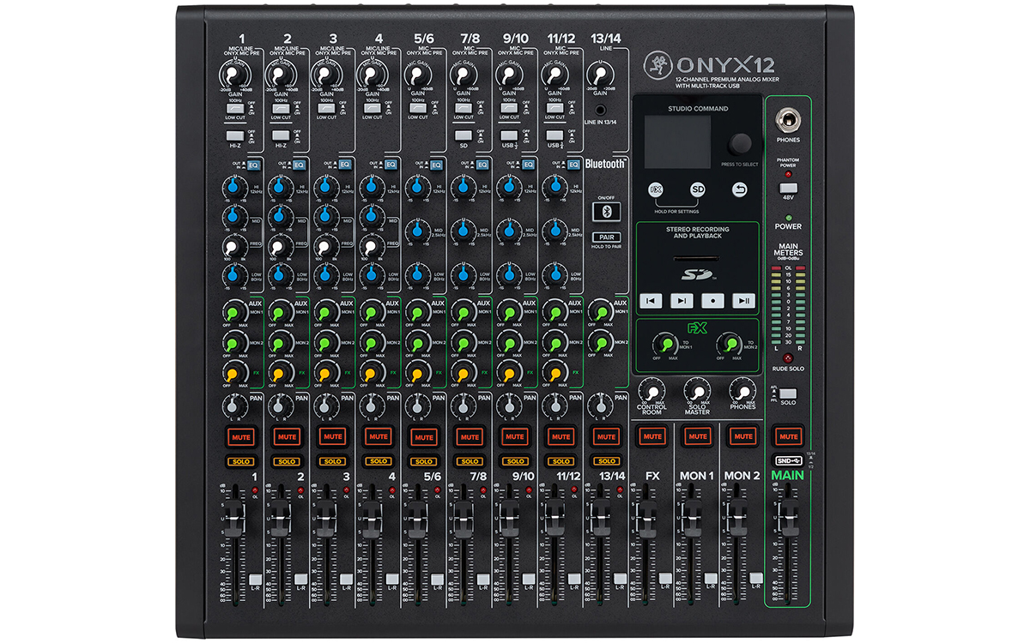The width and height of the screenshot is (1030, 643).
Task: Mute the FX return
Action: point(652,436)
